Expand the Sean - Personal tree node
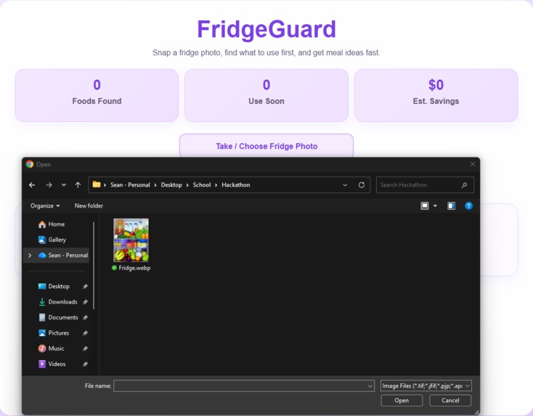 [30, 256]
